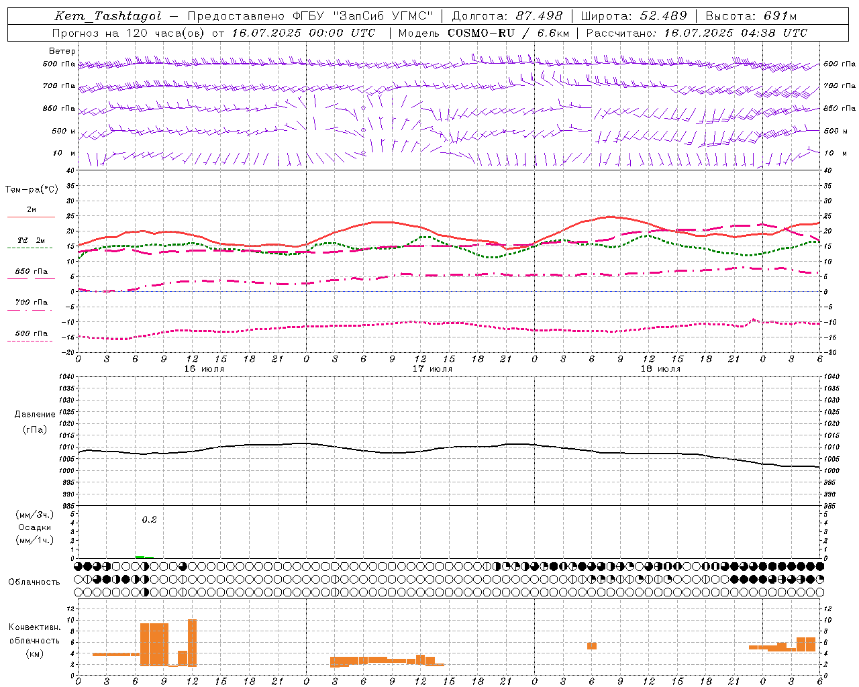Screen dimensions: 859x687
Task: Click the dashed legend line under "Td 2м"
Action: (x=30, y=248)
